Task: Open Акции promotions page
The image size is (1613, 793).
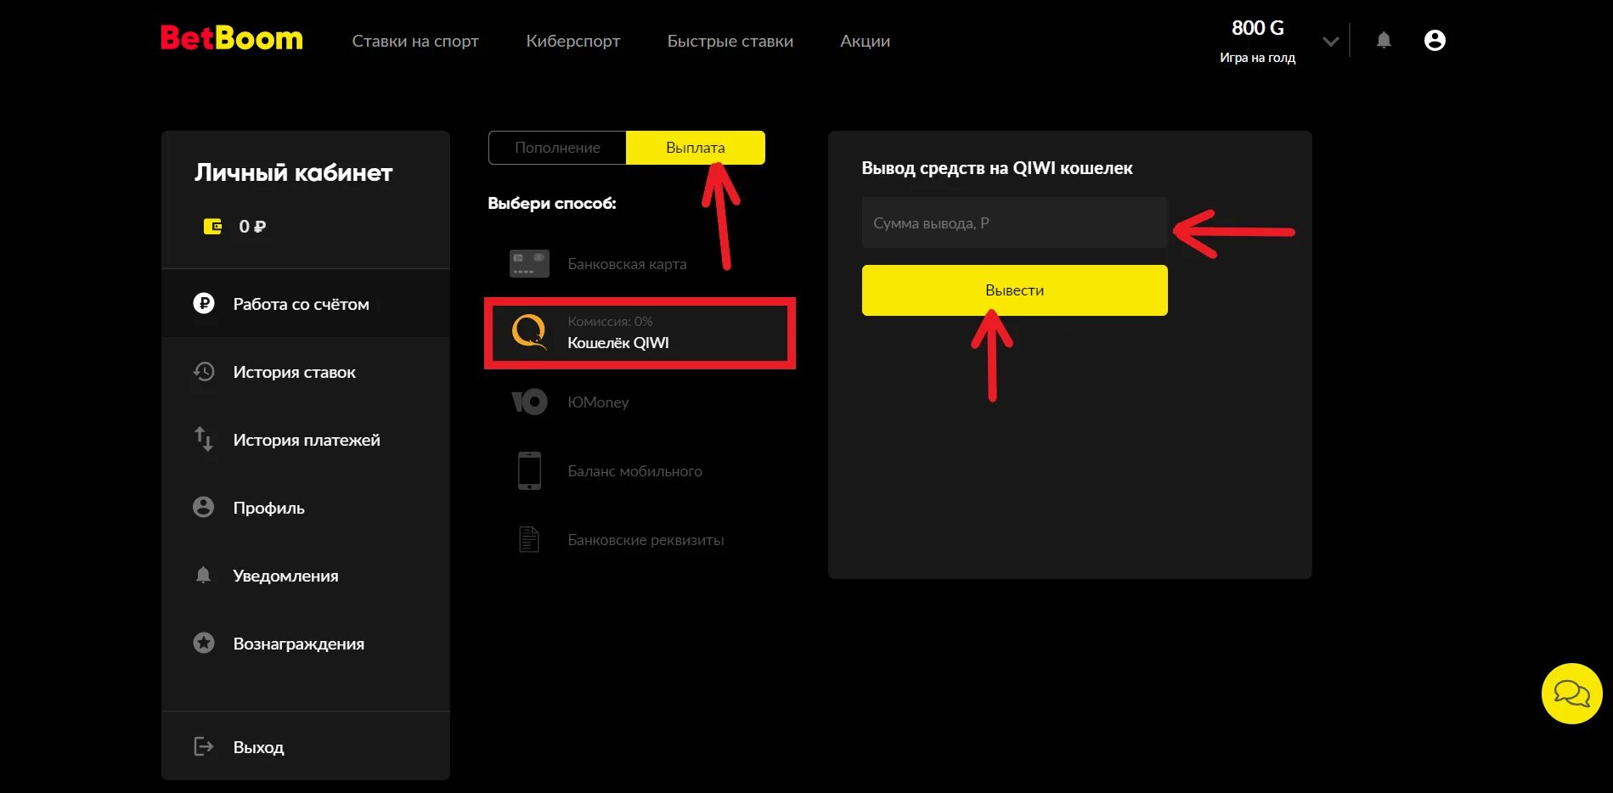Action: [866, 41]
